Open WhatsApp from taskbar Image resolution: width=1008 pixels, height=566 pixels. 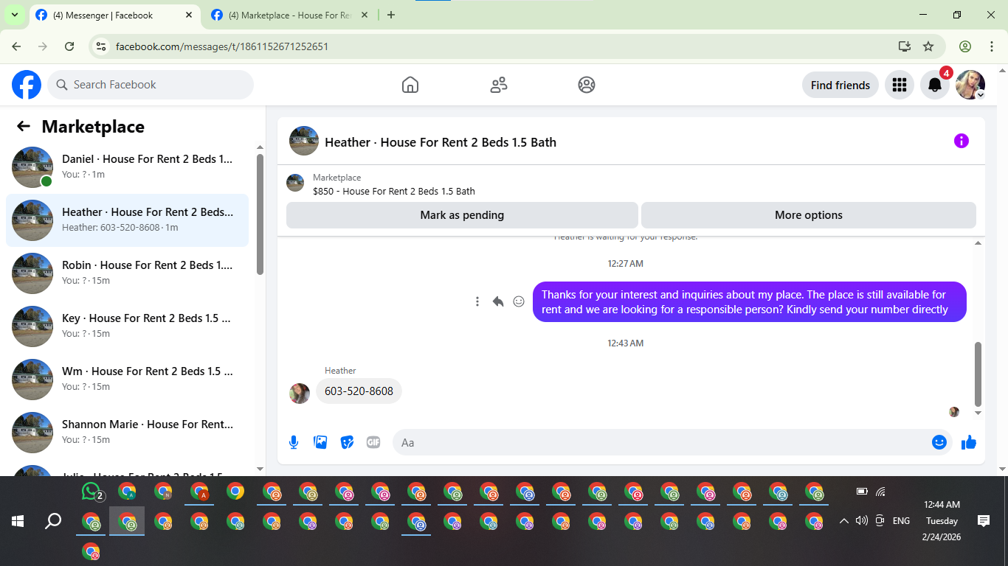[x=92, y=492]
